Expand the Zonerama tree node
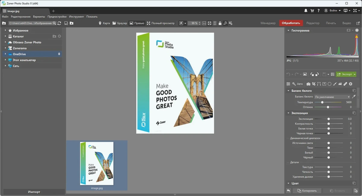Image resolution: width=362 pixels, height=196 pixels. tap(5, 48)
